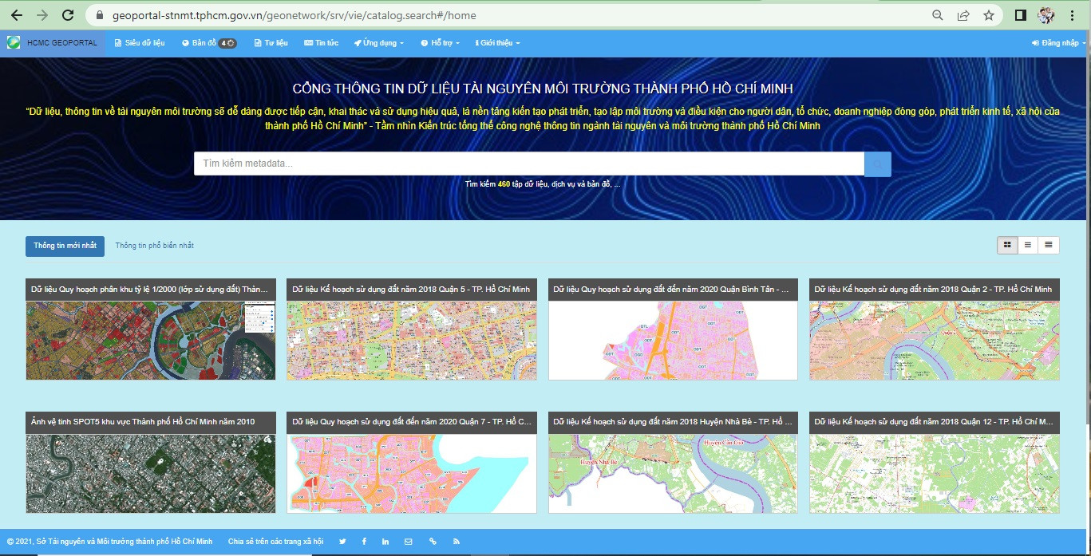The width and height of the screenshot is (1091, 556).
Task: Click the Tìm kiếm metadata search field
Action: [x=528, y=164]
